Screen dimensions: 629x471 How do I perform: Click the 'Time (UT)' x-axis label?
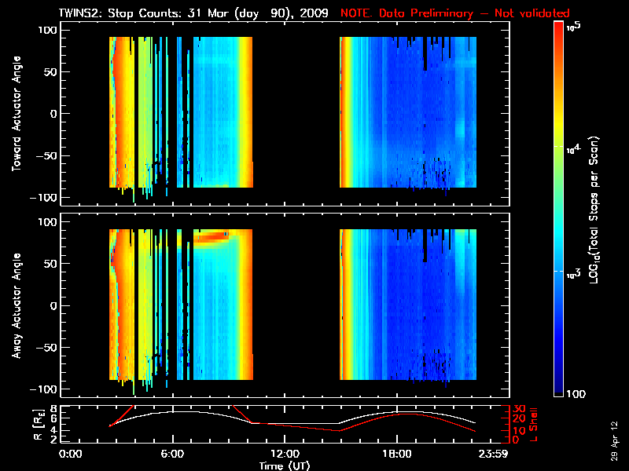[286, 466]
